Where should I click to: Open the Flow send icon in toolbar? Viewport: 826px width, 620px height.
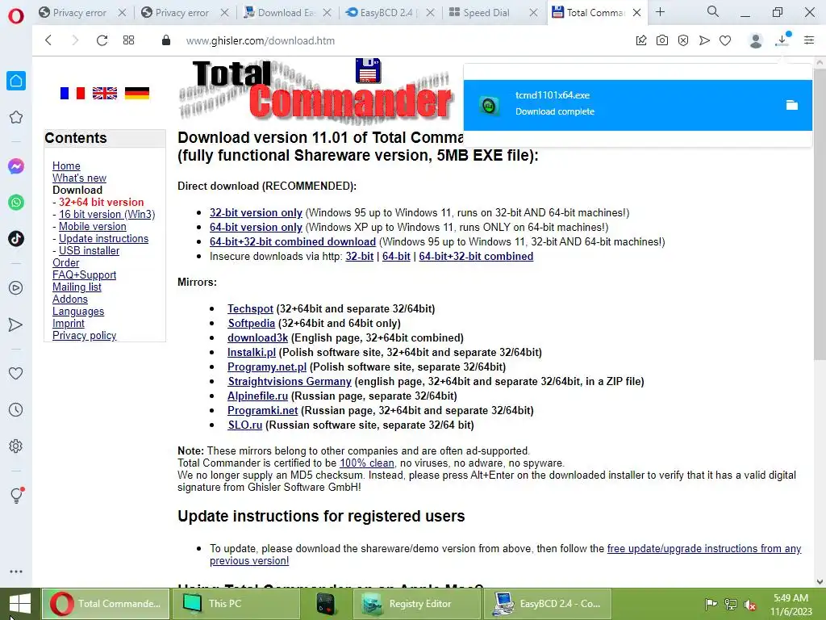[704, 40]
